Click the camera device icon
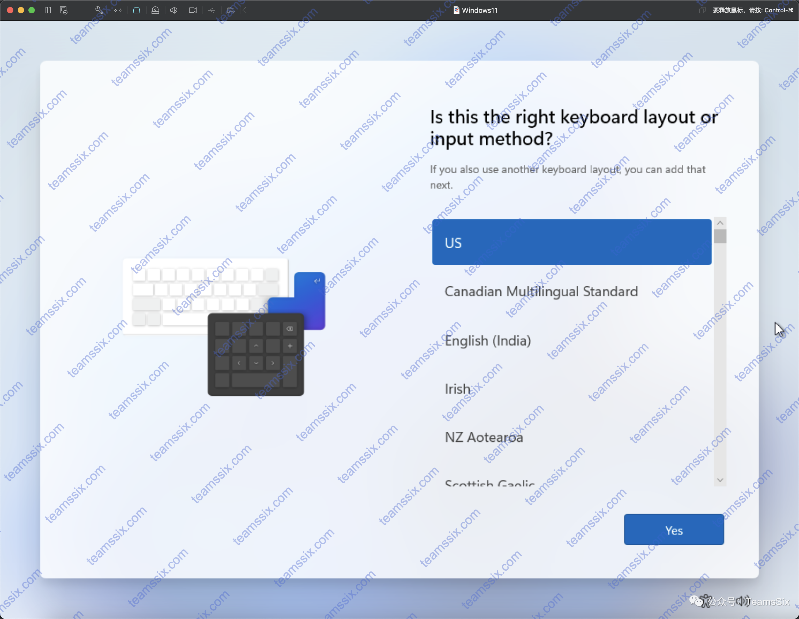This screenshot has height=619, width=799. 193,10
